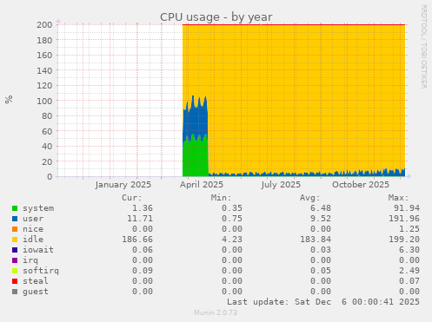
Task: Click the green system spike in the chart
Action: click(196, 158)
